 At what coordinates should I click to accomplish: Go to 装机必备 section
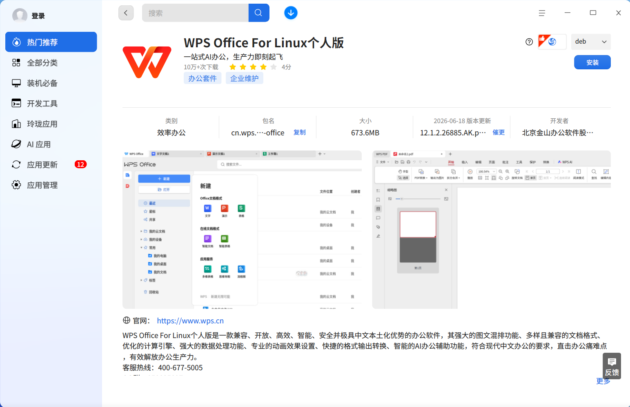[x=51, y=83]
